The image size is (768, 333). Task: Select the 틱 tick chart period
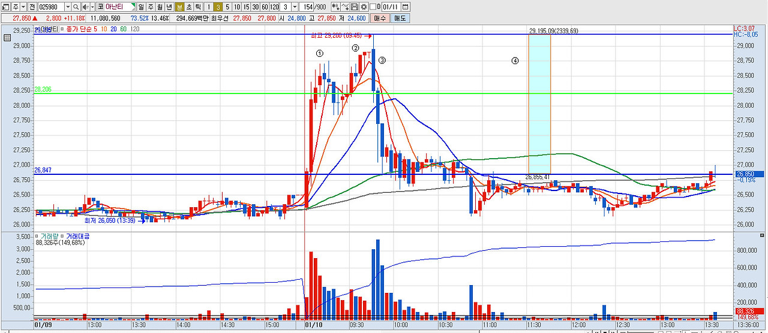[197, 7]
